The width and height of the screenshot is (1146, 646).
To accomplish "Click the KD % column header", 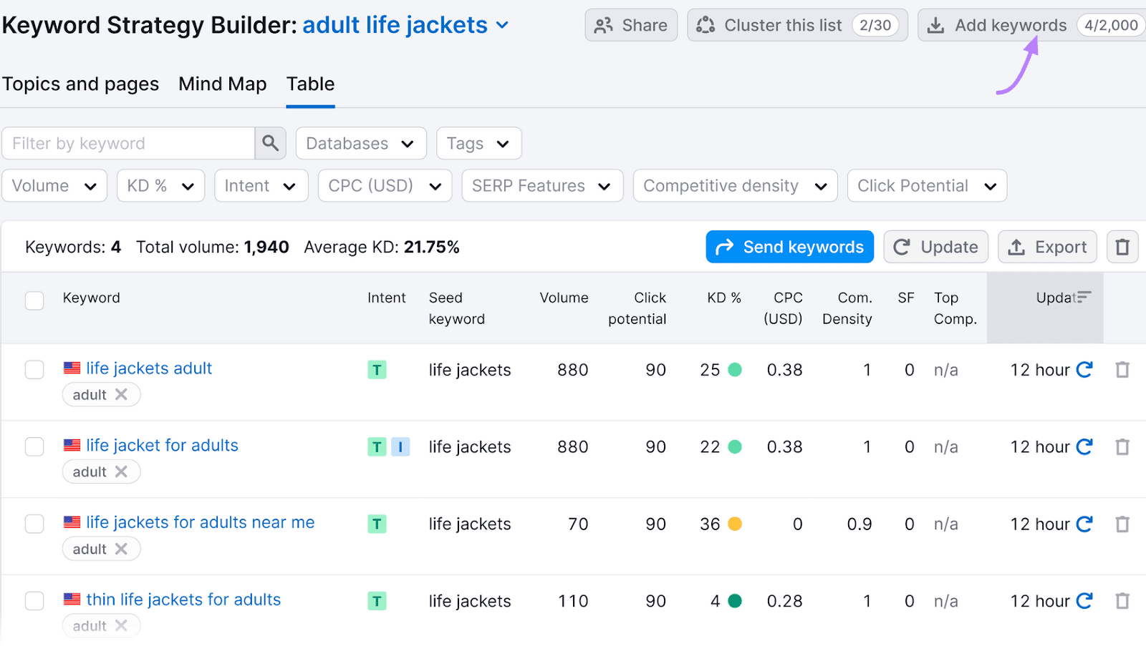I will coord(723,298).
